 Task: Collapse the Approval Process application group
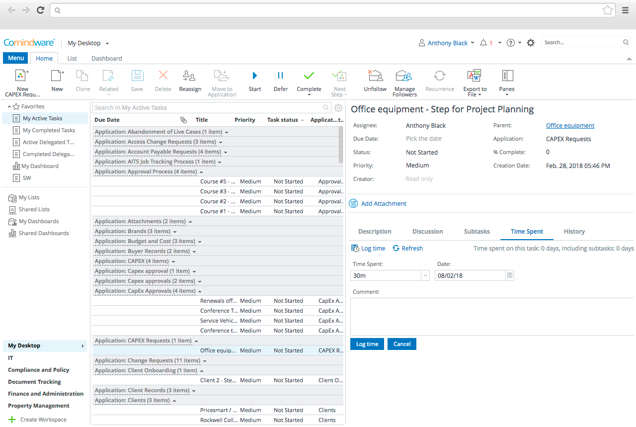coord(201,172)
